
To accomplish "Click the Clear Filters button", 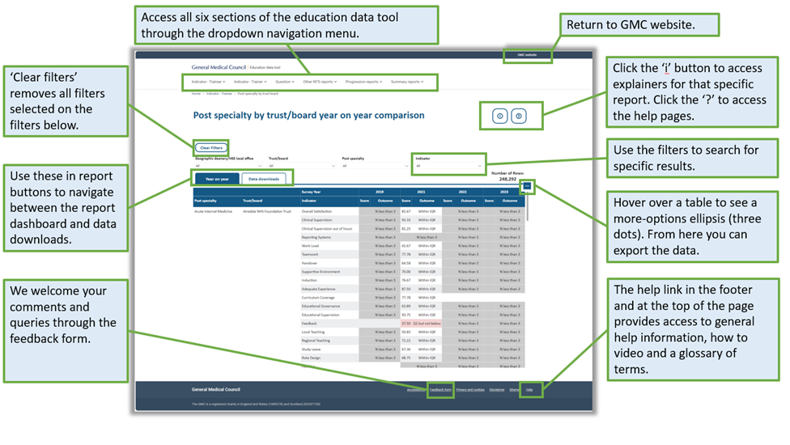I will 211,148.
